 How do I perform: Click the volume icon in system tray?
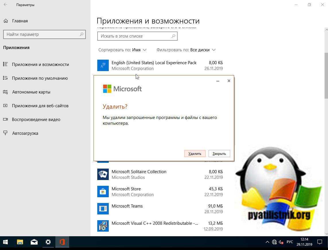(281, 242)
